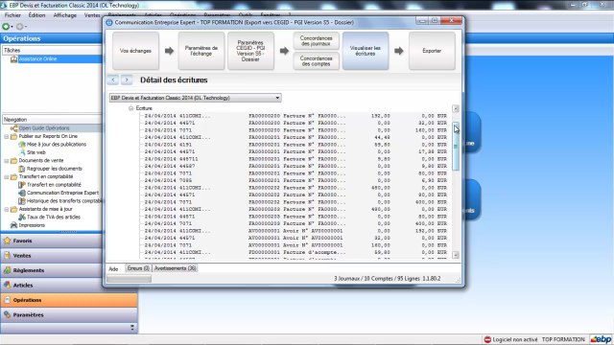Click the wizard next page arrow
This screenshot has height=345, width=614.
tap(127, 80)
